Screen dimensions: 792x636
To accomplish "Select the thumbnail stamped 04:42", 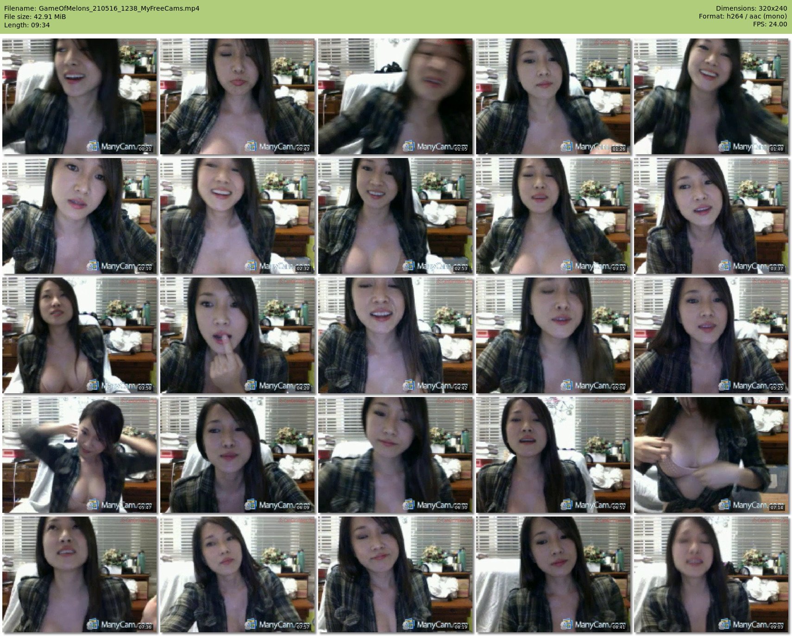I will (x=396, y=335).
